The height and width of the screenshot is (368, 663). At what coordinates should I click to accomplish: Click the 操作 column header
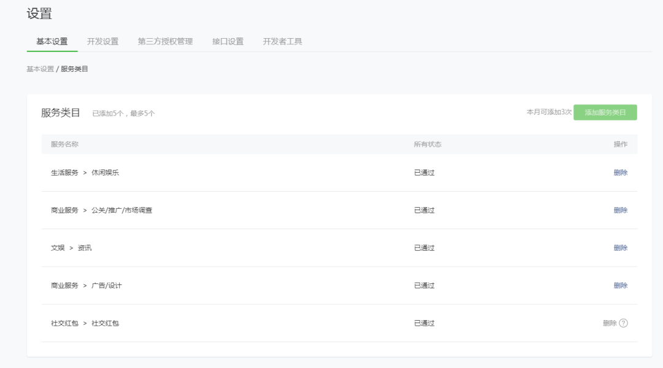coord(620,144)
